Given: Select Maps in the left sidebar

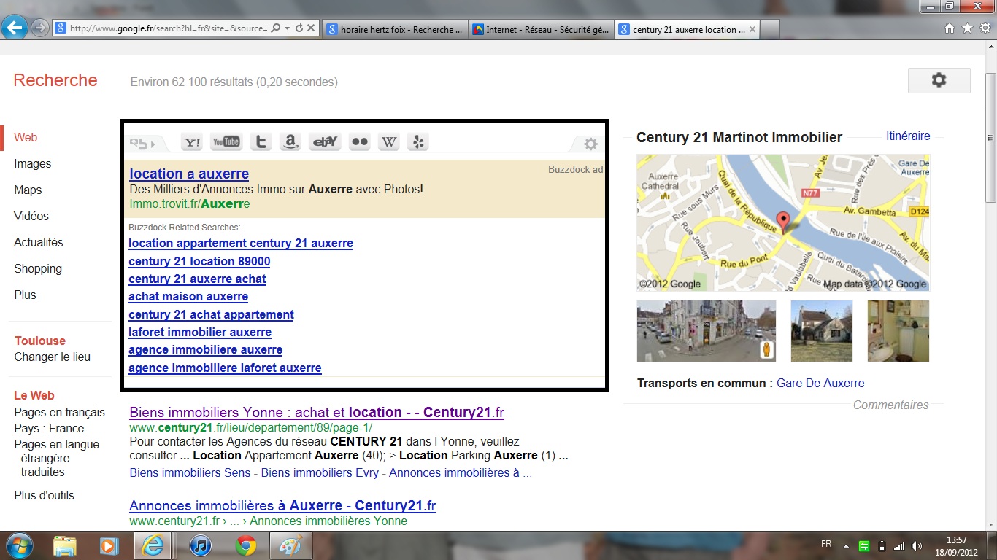Looking at the screenshot, I should (x=28, y=190).
